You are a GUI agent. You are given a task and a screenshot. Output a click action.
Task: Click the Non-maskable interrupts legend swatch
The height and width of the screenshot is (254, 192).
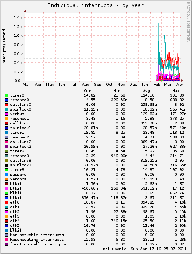[7, 235]
